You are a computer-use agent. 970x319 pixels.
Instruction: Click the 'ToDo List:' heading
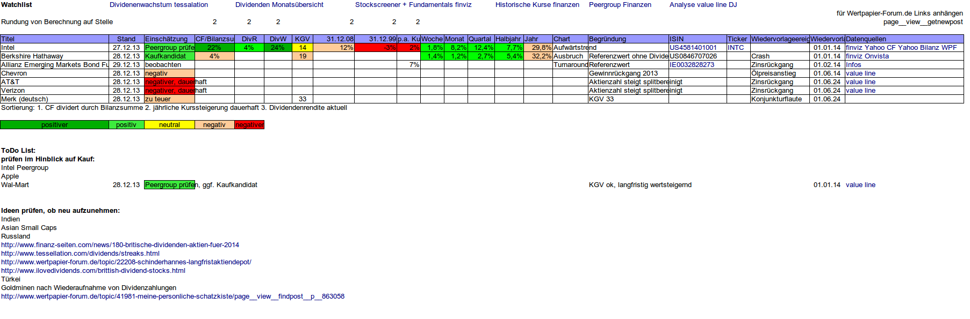[x=18, y=151]
